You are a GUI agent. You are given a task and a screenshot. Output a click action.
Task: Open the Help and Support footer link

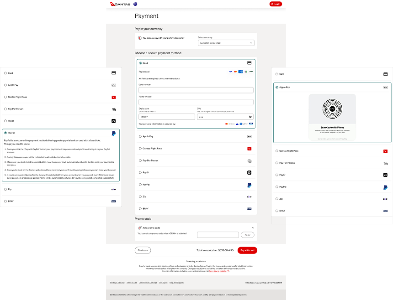pos(177,283)
